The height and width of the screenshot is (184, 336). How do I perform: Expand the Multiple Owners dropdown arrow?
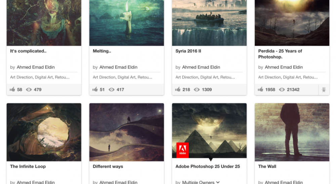coord(218,182)
